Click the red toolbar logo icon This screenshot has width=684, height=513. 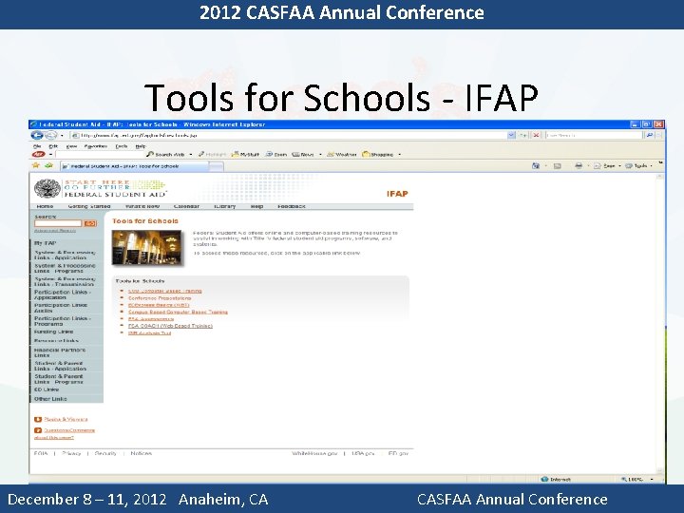pos(38,155)
